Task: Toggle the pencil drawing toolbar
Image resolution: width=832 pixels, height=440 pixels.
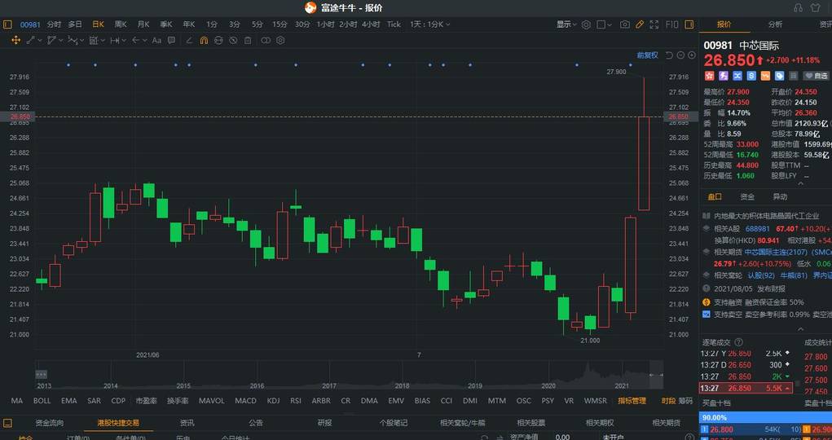Action: [640, 24]
